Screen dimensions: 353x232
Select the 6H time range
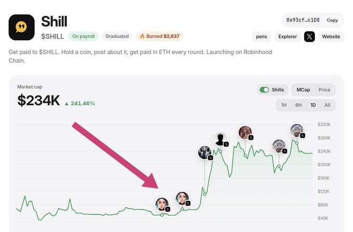coord(298,105)
